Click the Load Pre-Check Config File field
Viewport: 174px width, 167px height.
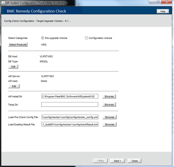pos(69,117)
